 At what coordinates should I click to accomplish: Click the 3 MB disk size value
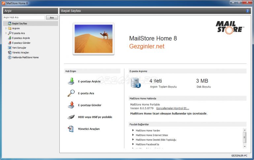pyautogui.click(x=202, y=81)
